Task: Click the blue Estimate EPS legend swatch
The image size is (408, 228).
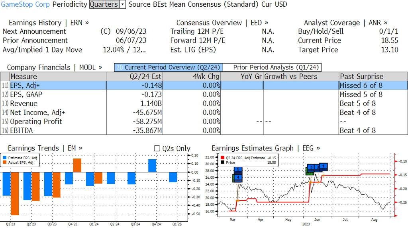Action: click(x=5, y=158)
